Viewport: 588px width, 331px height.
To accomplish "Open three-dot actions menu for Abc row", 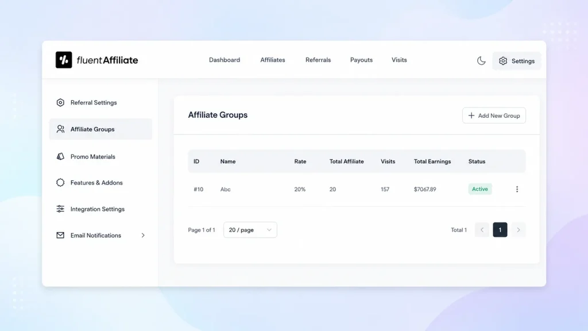I will pos(517,189).
